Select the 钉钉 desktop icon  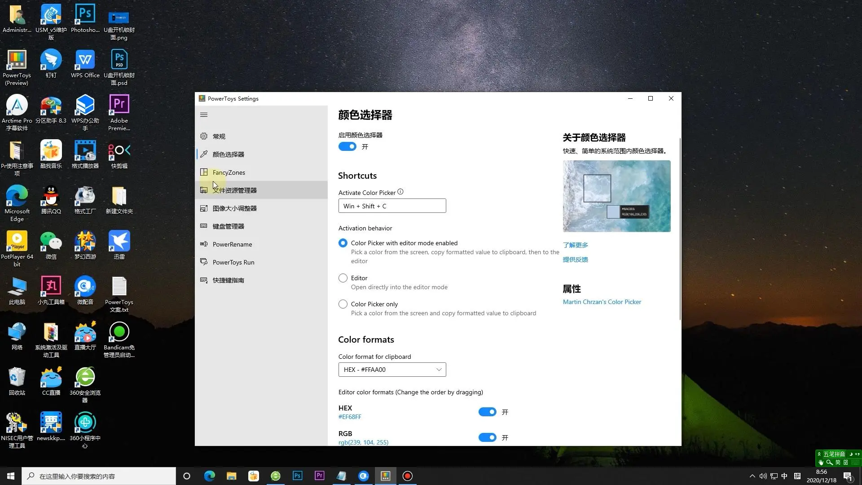[51, 64]
